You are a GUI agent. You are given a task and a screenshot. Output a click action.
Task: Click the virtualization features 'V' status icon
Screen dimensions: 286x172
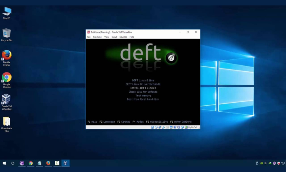coord(178,127)
